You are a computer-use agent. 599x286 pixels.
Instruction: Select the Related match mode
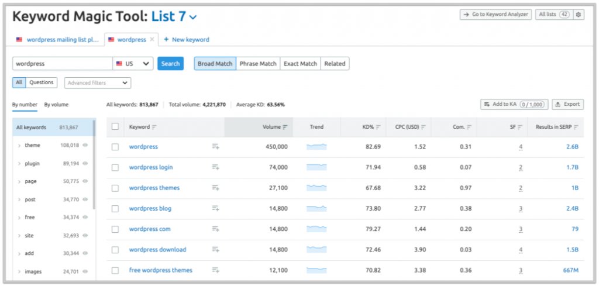coord(335,64)
